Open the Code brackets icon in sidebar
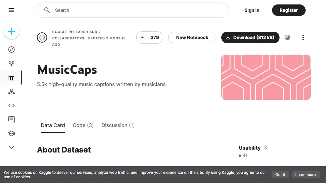 [11, 105]
